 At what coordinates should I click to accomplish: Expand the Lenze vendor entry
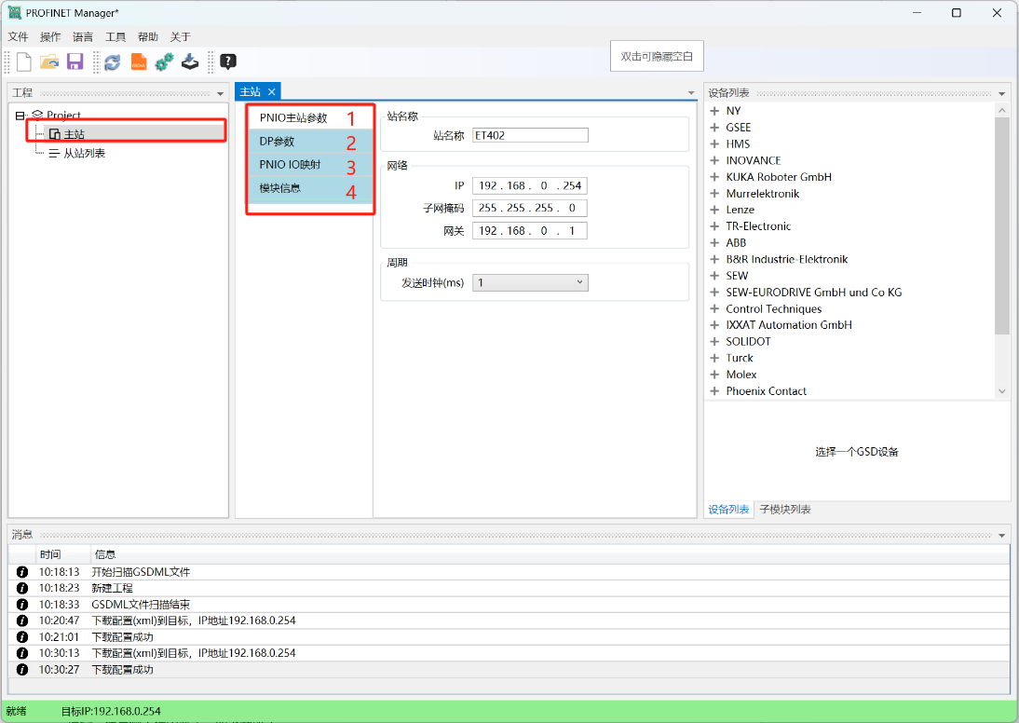[x=714, y=210]
